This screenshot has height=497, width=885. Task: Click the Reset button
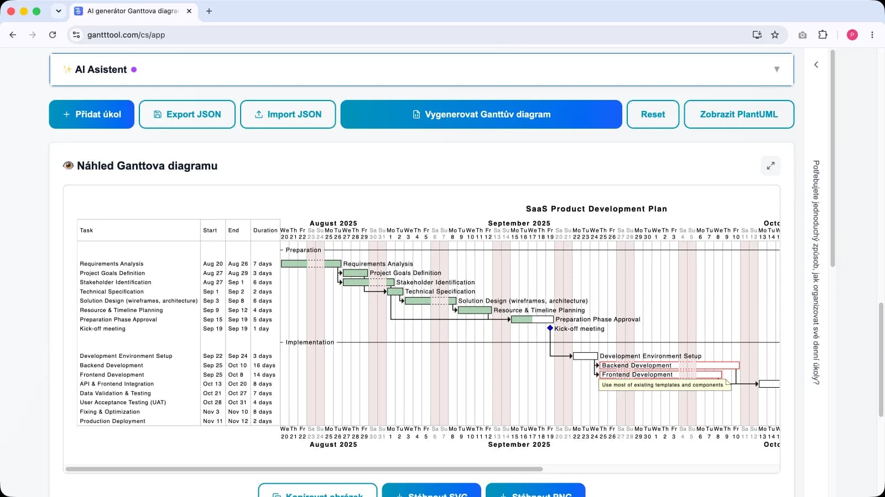653,114
